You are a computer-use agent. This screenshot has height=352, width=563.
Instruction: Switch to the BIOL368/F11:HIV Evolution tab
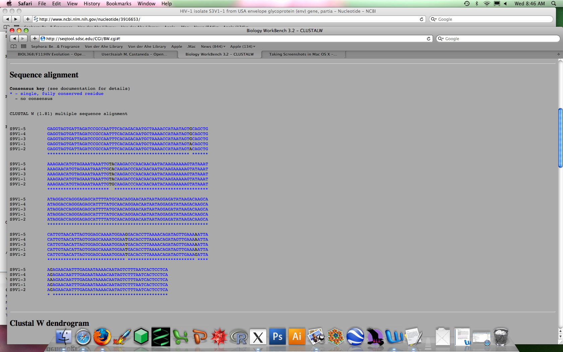pyautogui.click(x=51, y=54)
